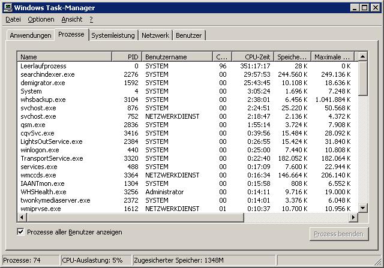Select svchost.exe with PID 876
Image resolution: width=384 pixels, height=268 pixels.
[188, 108]
